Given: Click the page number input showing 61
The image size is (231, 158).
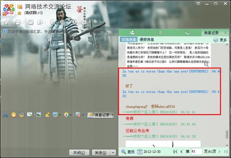Looking at the screenshot, I should [x=197, y=151].
